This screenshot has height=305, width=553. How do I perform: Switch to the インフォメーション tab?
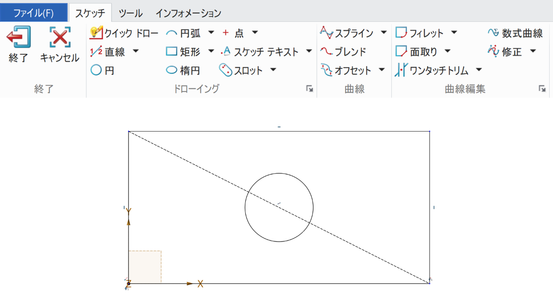pos(189,13)
